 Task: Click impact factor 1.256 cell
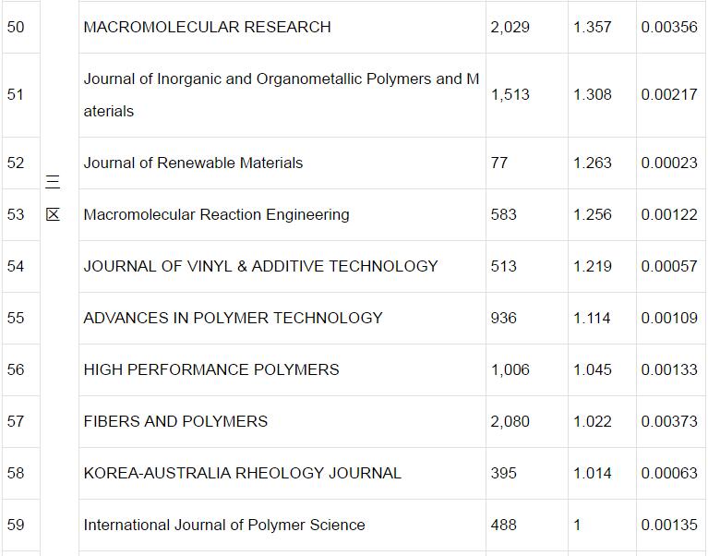point(592,214)
